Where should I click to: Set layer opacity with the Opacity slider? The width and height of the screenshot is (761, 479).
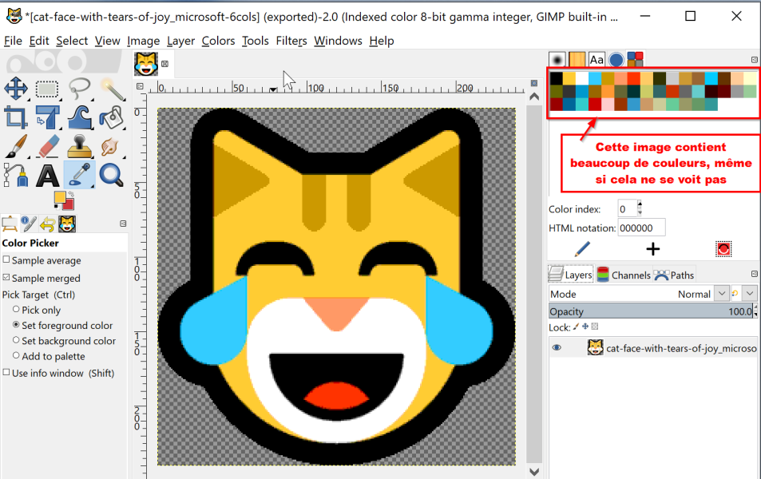coord(650,311)
